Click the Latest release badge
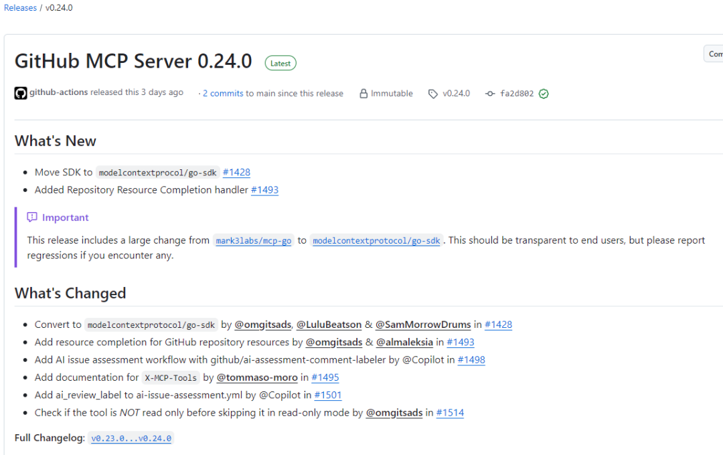Image resolution: width=723 pixels, height=455 pixels. coord(280,62)
